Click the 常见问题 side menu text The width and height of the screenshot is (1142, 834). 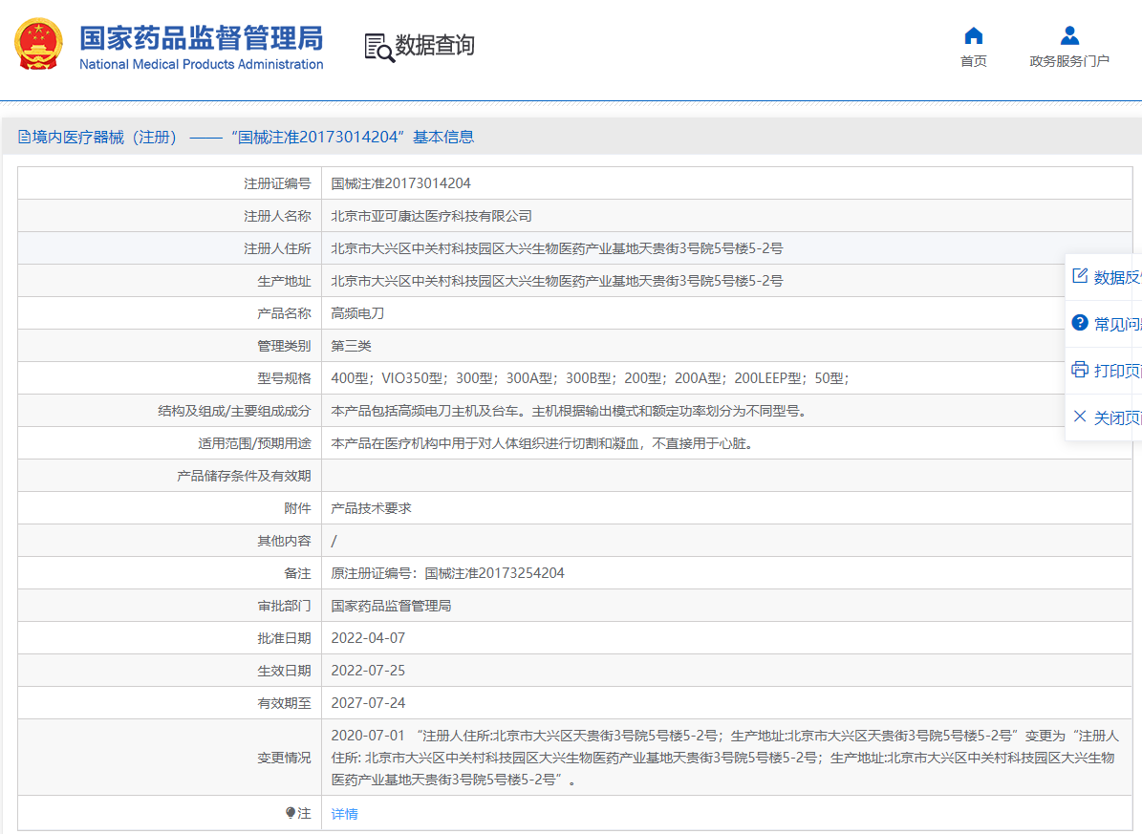click(1117, 324)
